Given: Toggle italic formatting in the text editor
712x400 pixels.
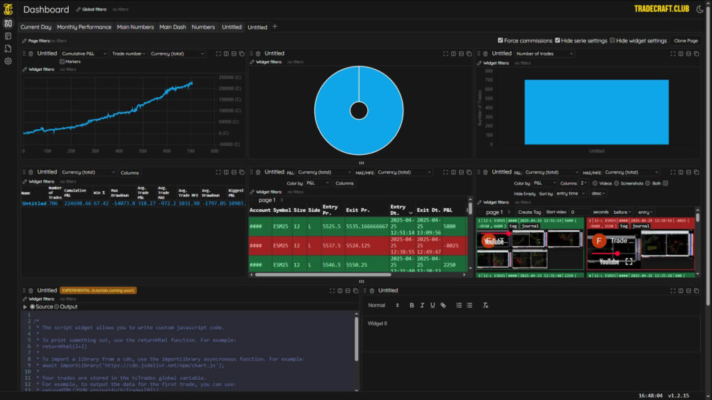Looking at the screenshot, I should (422, 306).
